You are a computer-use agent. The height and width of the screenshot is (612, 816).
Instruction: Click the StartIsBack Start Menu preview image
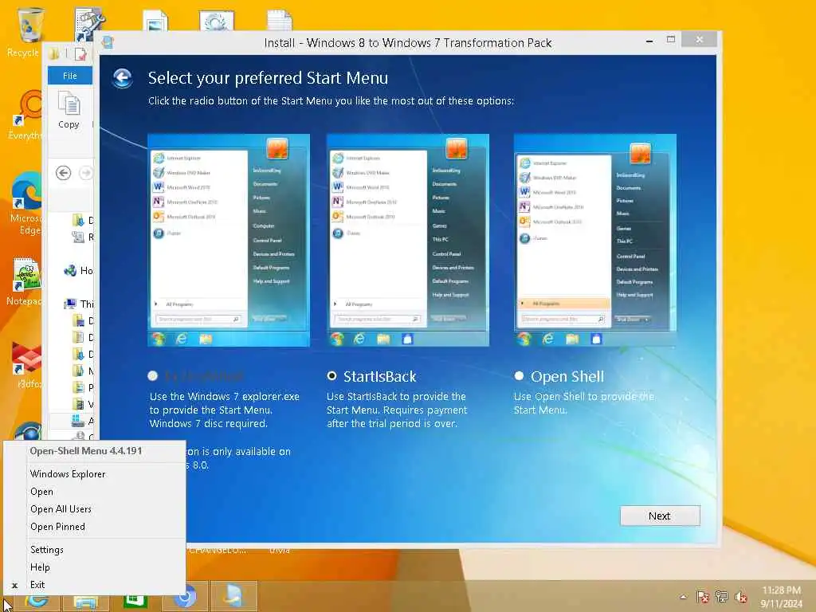(x=407, y=241)
